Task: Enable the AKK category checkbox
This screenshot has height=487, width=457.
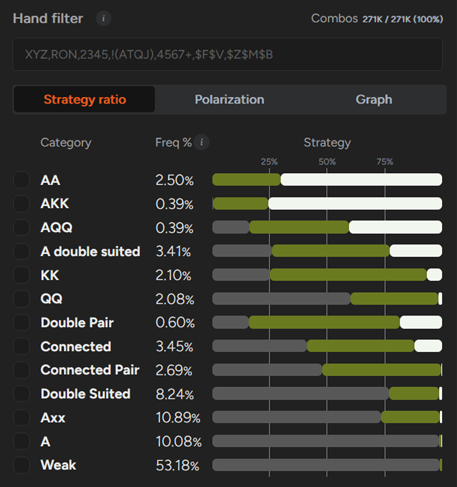Action: (22, 204)
